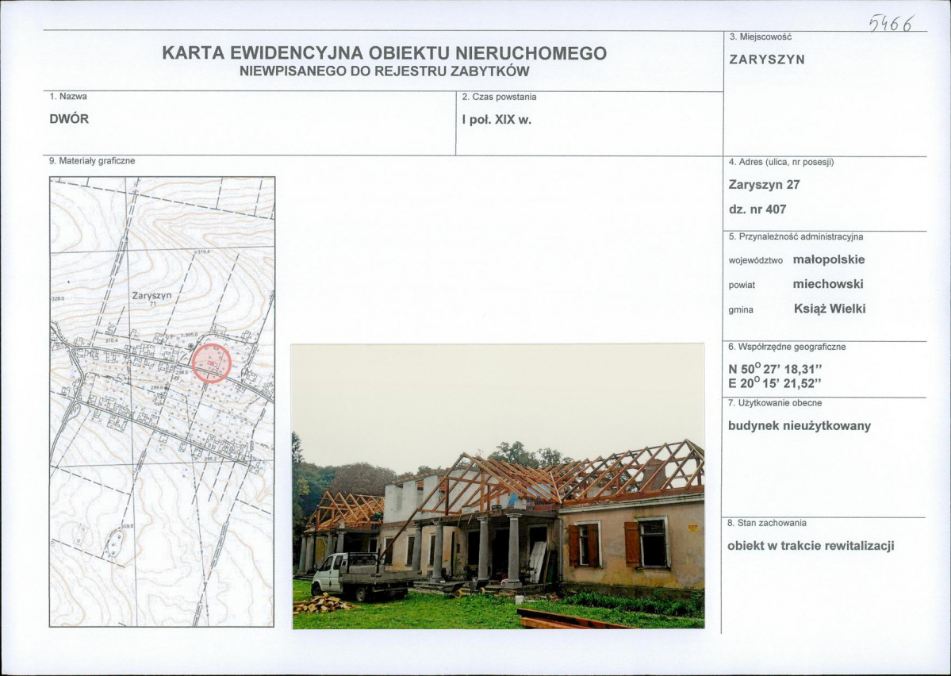Click the address 'Zaryszyn 27'
The width and height of the screenshot is (951, 676).
click(x=764, y=185)
